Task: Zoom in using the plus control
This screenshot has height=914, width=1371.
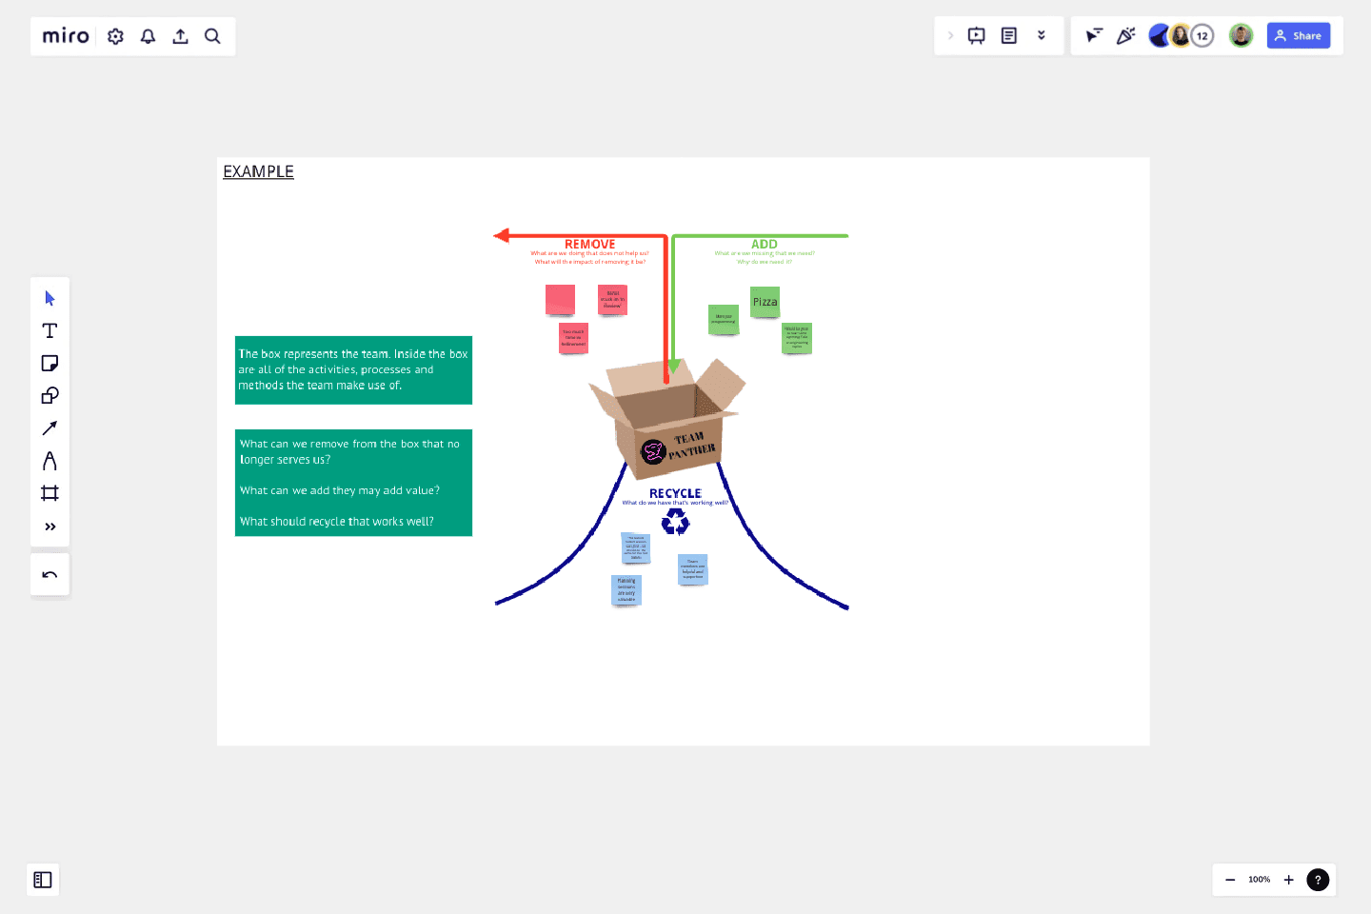Action: coord(1288,880)
